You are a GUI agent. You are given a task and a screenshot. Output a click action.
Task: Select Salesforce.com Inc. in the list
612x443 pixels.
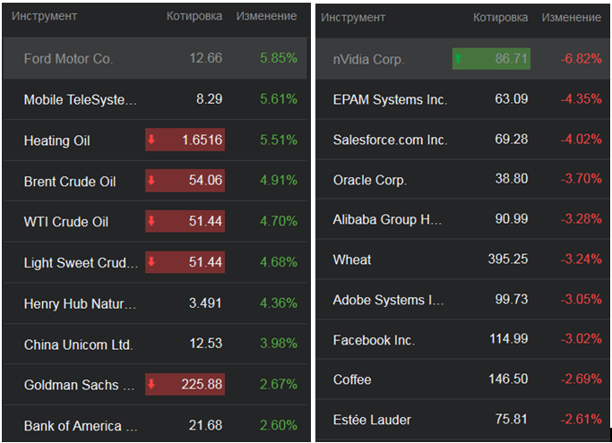click(x=390, y=140)
